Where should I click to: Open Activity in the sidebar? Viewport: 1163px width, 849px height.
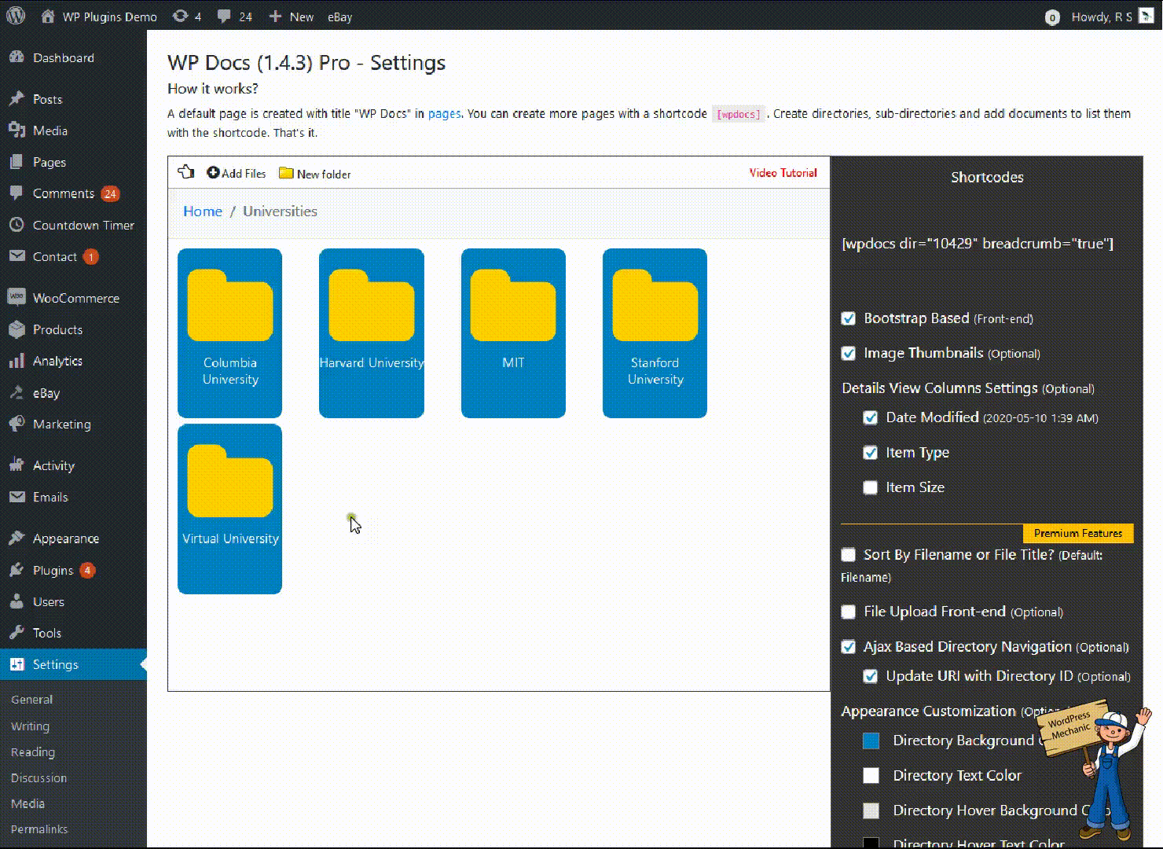tap(53, 465)
